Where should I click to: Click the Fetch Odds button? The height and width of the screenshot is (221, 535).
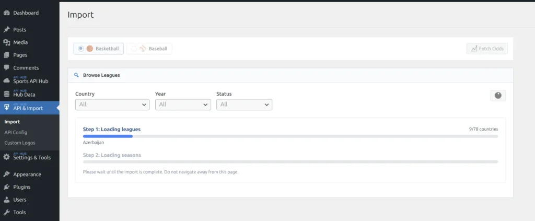pos(487,49)
